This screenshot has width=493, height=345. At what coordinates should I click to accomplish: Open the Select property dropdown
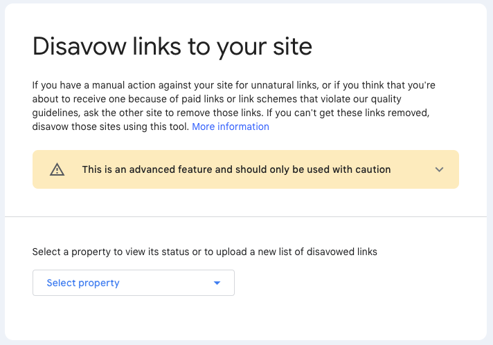coord(133,283)
